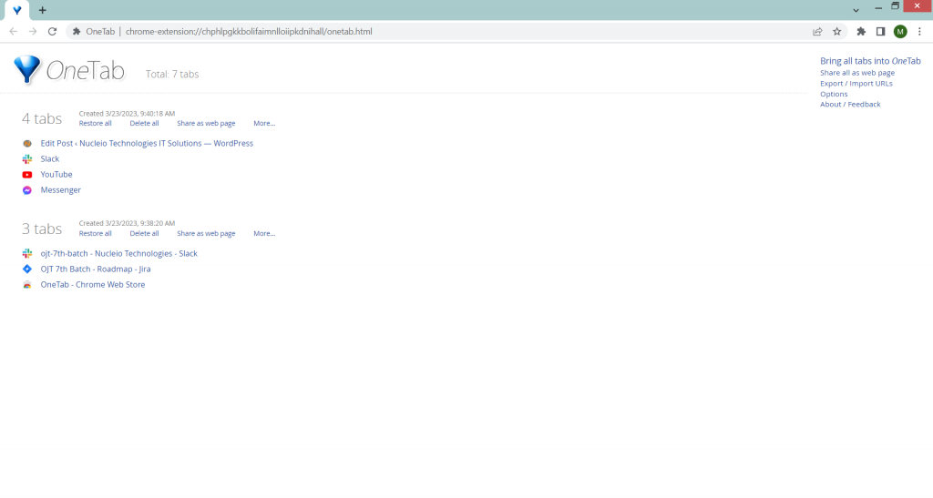Expand More... for the 3 tabs group
Viewport: 933px width, 498px height.
[264, 234]
